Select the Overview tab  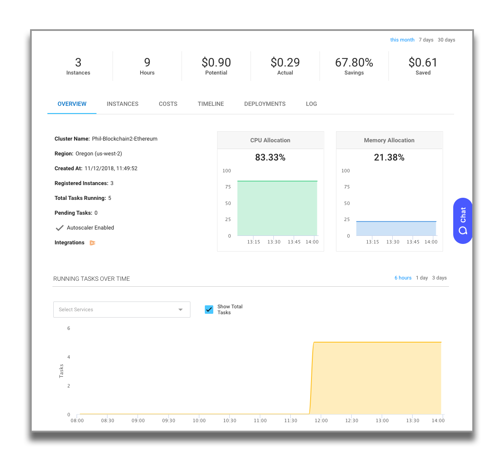72,104
